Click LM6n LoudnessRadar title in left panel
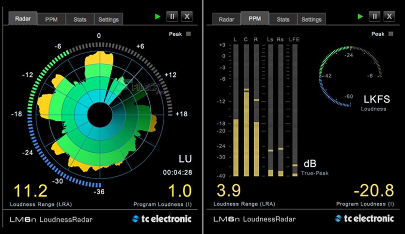Screen dimensions: 405x234 click(51, 219)
